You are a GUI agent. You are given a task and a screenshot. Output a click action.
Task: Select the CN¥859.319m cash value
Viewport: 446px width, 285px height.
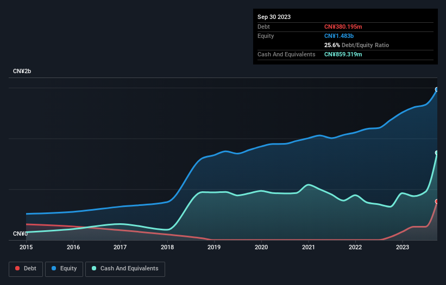pos(343,54)
